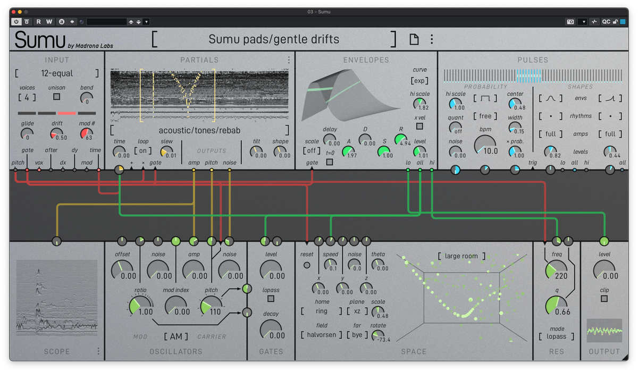The width and height of the screenshot is (638, 372).
Task: Click the Res q knob showing 0.66
Action: pos(556,306)
